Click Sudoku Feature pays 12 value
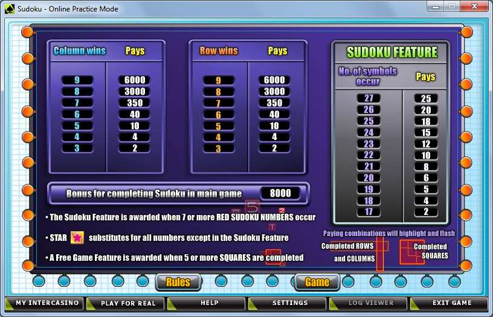 coord(426,144)
